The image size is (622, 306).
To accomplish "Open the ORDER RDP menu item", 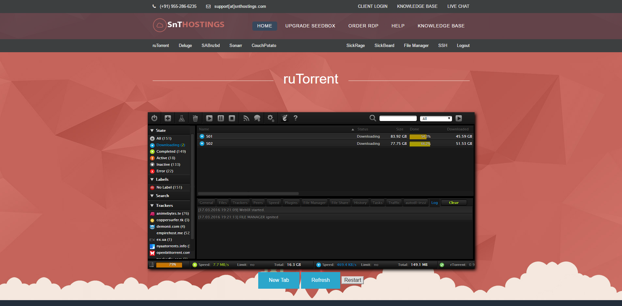I will [x=363, y=26].
